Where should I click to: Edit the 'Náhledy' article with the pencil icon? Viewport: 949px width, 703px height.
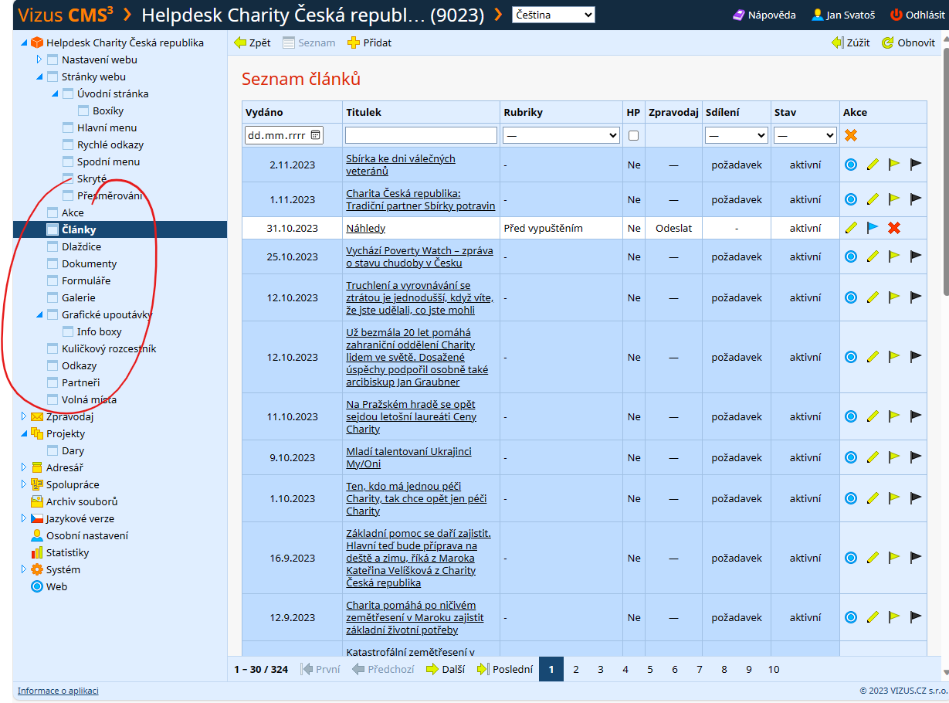(851, 228)
